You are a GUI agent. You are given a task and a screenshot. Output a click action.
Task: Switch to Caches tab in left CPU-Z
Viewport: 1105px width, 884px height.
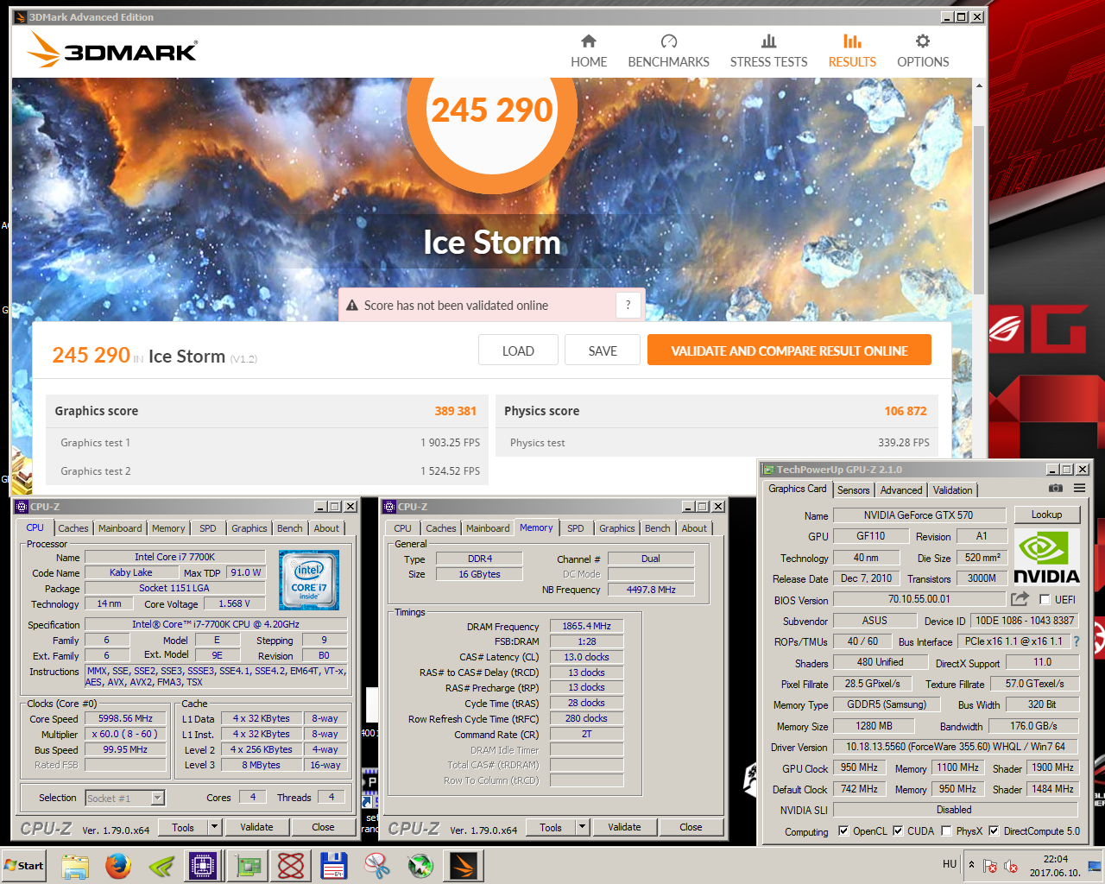click(x=73, y=528)
